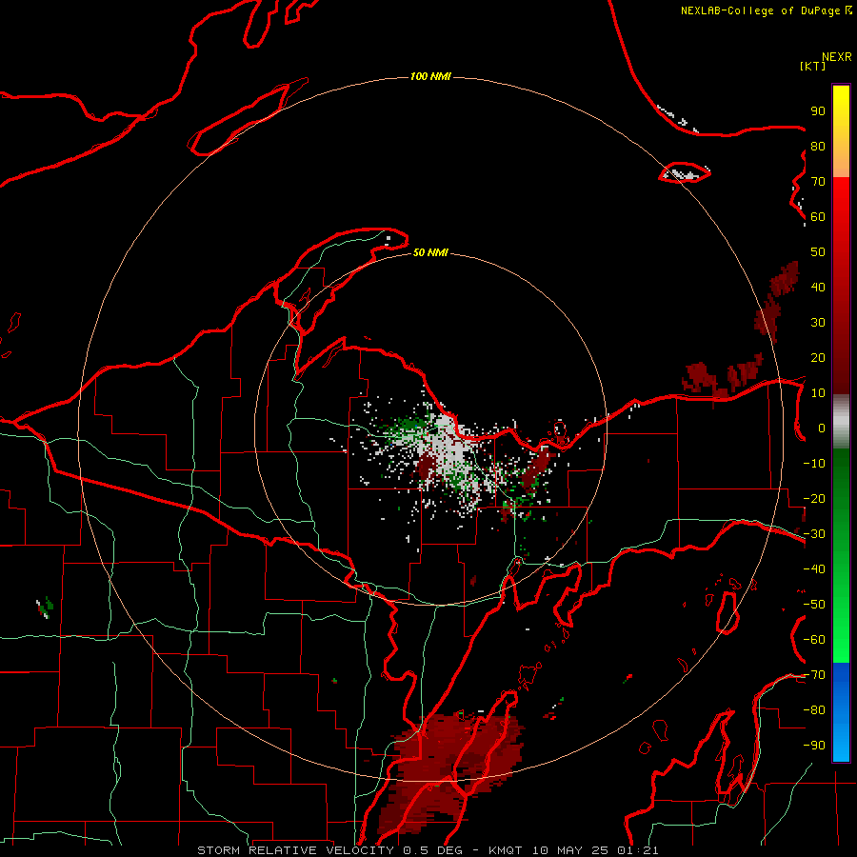Click the 60 value on the velocity scale
Viewport: 857px width, 857px height.
pos(818,217)
